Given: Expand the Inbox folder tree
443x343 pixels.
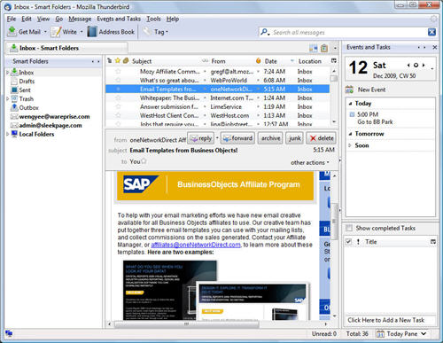Looking at the screenshot, I should tap(8, 73).
